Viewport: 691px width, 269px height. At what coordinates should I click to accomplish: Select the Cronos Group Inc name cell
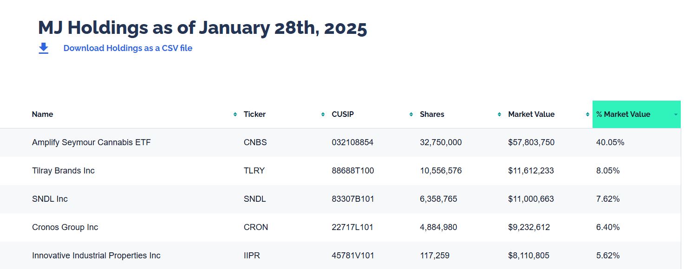pyautogui.click(x=65, y=227)
